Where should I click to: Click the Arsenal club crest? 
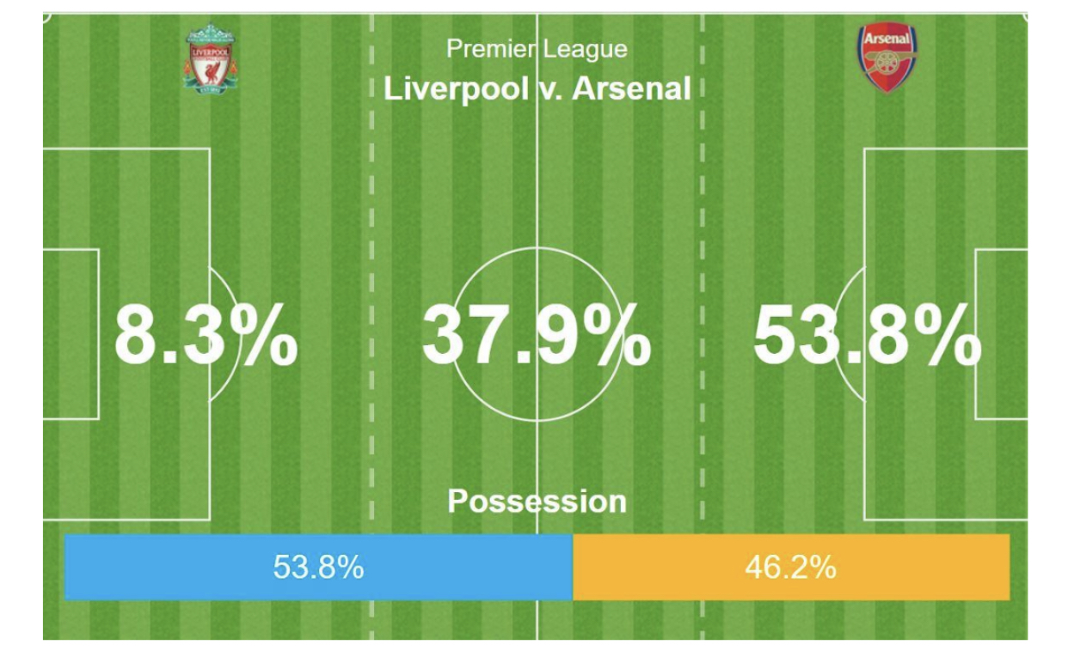pyautogui.click(x=887, y=58)
